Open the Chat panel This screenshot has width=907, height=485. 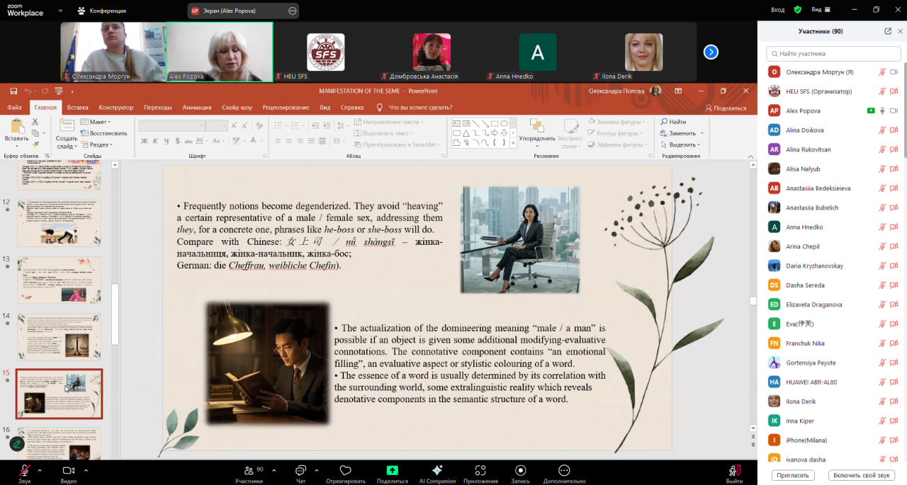tap(300, 471)
